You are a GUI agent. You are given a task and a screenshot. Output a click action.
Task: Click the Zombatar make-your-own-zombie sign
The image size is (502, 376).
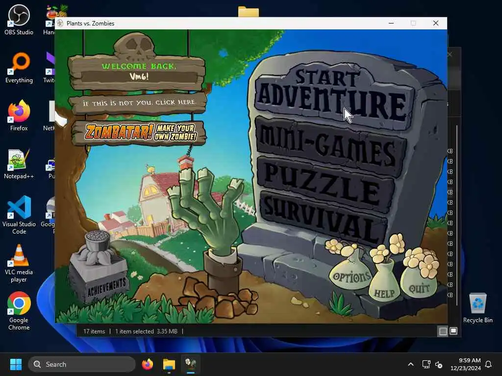pyautogui.click(x=140, y=133)
